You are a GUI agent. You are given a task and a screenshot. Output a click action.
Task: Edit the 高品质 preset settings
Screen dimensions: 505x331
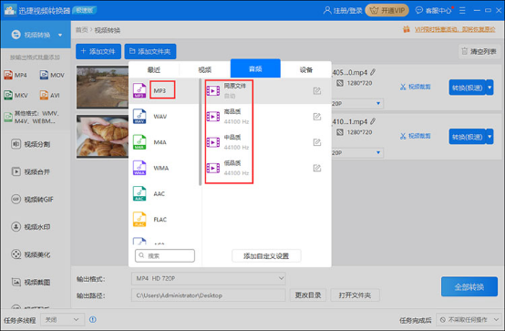317,117
